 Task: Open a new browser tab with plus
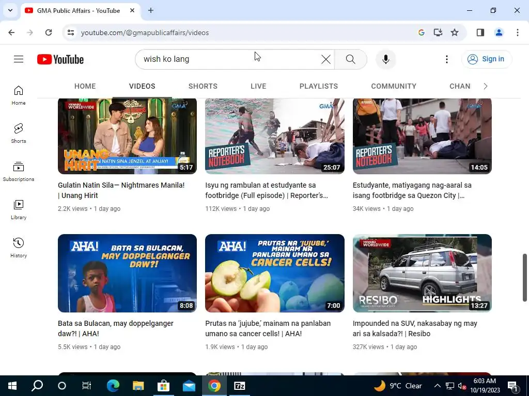click(x=151, y=10)
